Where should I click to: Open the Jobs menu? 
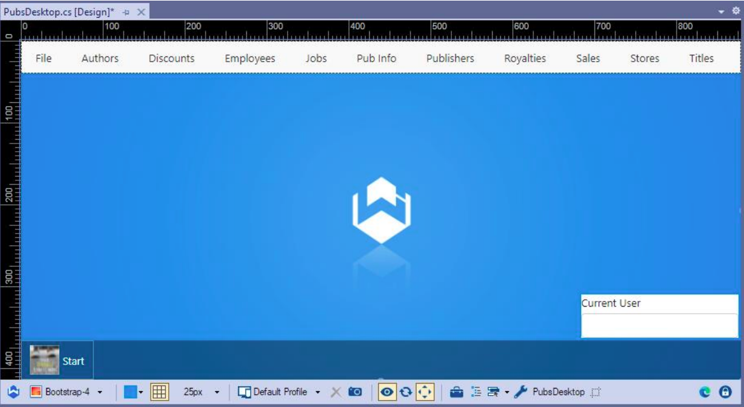tap(316, 58)
